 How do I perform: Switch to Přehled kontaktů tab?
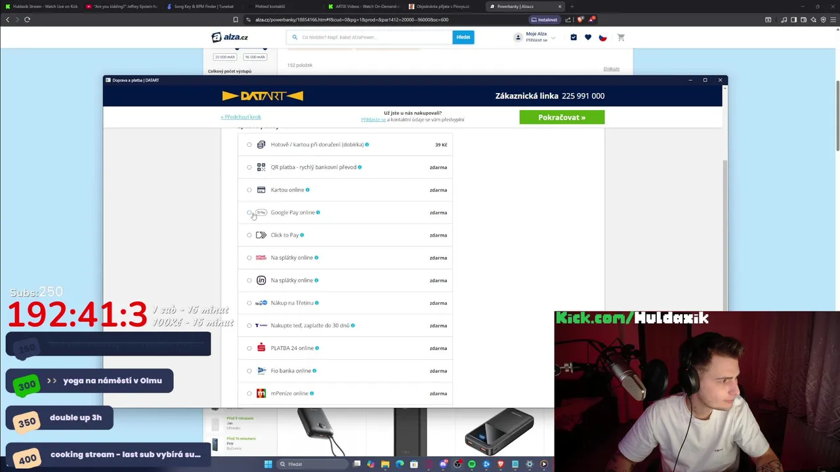click(x=283, y=7)
